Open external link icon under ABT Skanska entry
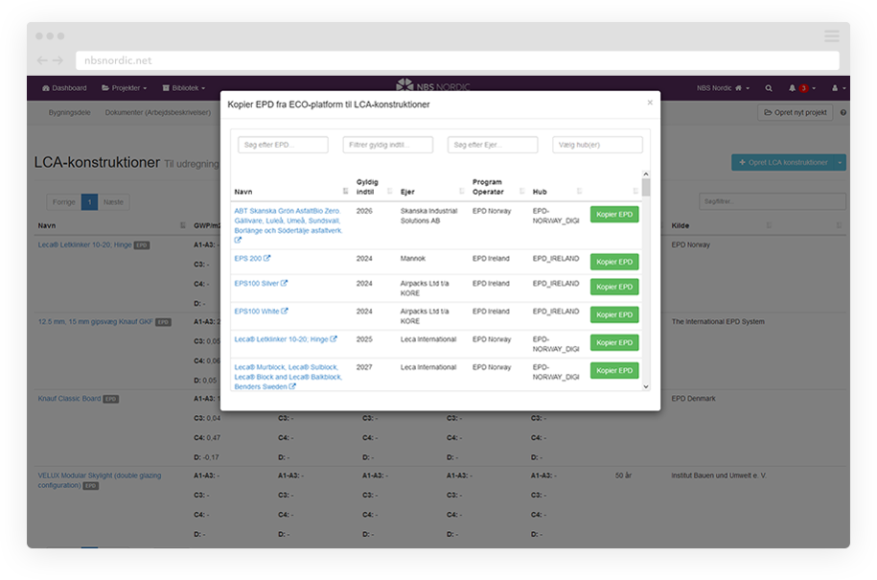Screen dimensions: 877x580 click(238, 241)
